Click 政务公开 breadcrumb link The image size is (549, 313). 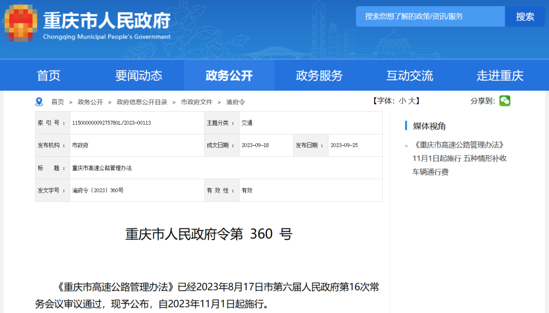[x=90, y=102]
